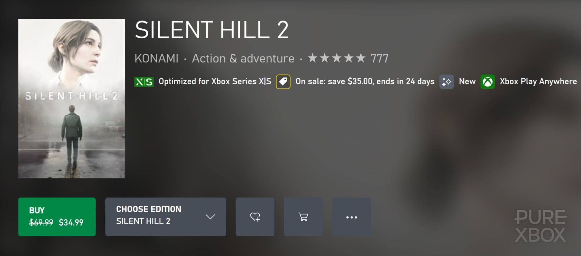
Task: Click the On sale save $35.00 text
Action: pyautogui.click(x=365, y=82)
